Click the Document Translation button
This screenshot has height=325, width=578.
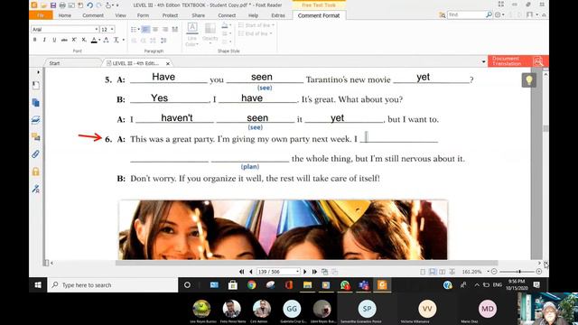pos(517,61)
